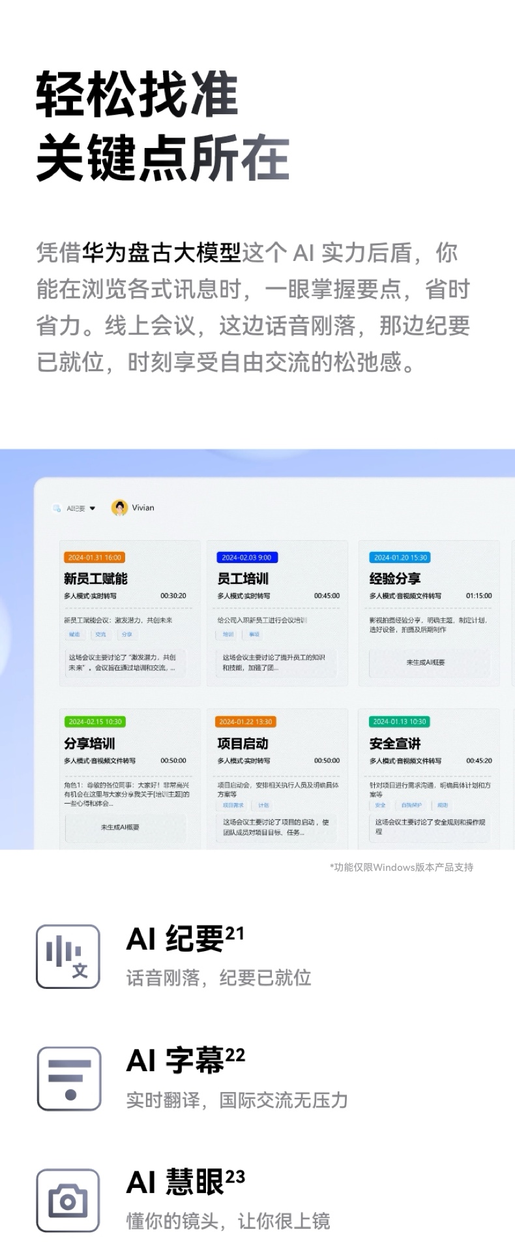Viewport: 515px width, 1259px height.
Task: Click the 2024-01-20 15:30 date badge
Action: coord(400,558)
